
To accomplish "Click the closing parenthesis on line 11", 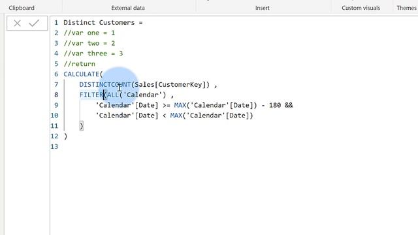I will (81, 126).
